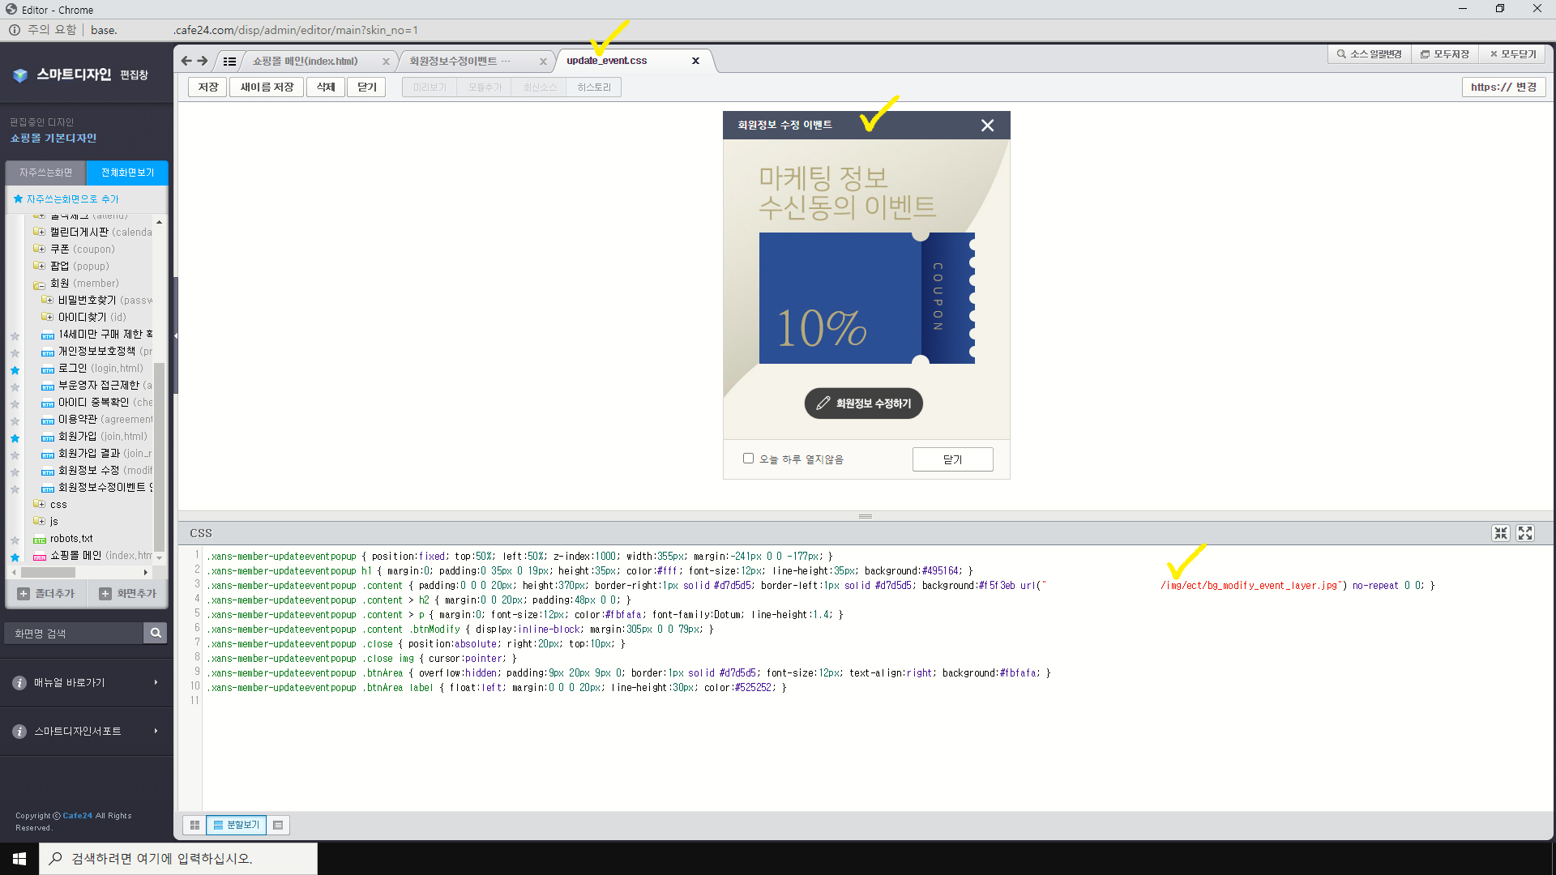This screenshot has height=875, width=1556.
Task: Open the Windows Start menu
Action: (x=19, y=858)
